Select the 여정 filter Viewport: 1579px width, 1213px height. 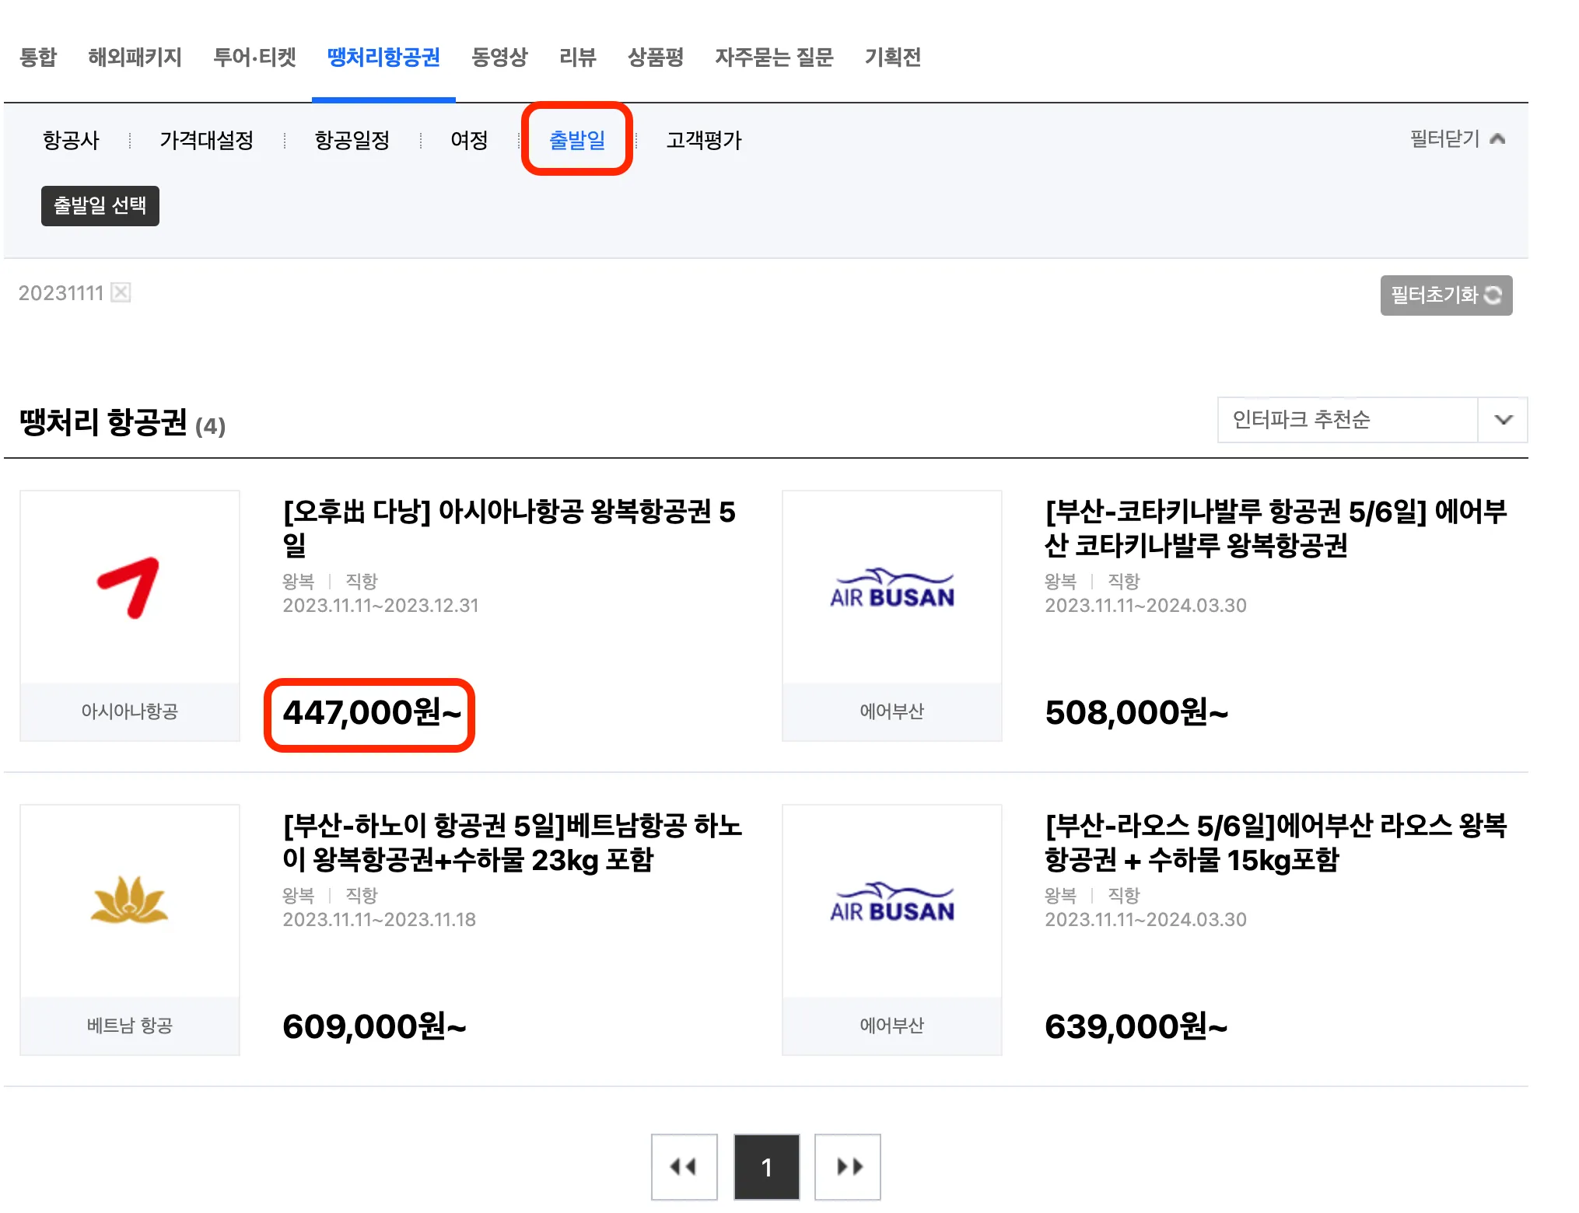point(469,140)
